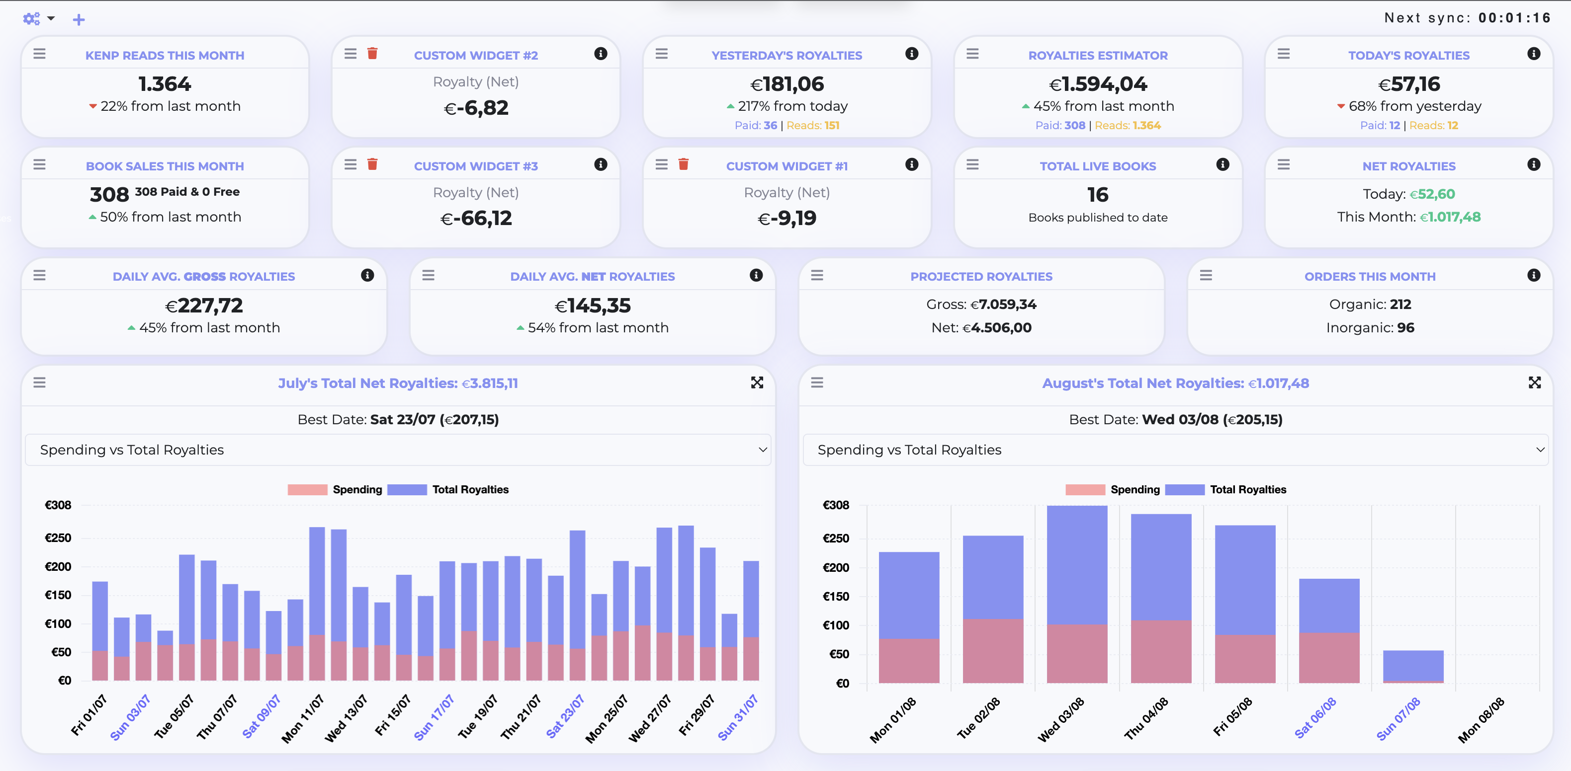The width and height of the screenshot is (1571, 771).
Task: Click the Mon 01/08 bar in August chart
Action: click(x=909, y=617)
